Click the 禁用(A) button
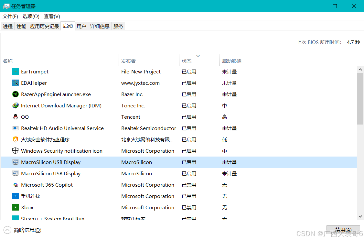The image size is (364, 240). coord(343,230)
